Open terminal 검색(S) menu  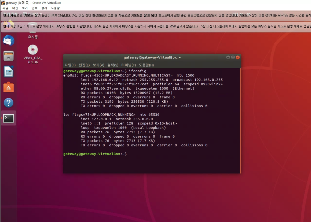113,65
